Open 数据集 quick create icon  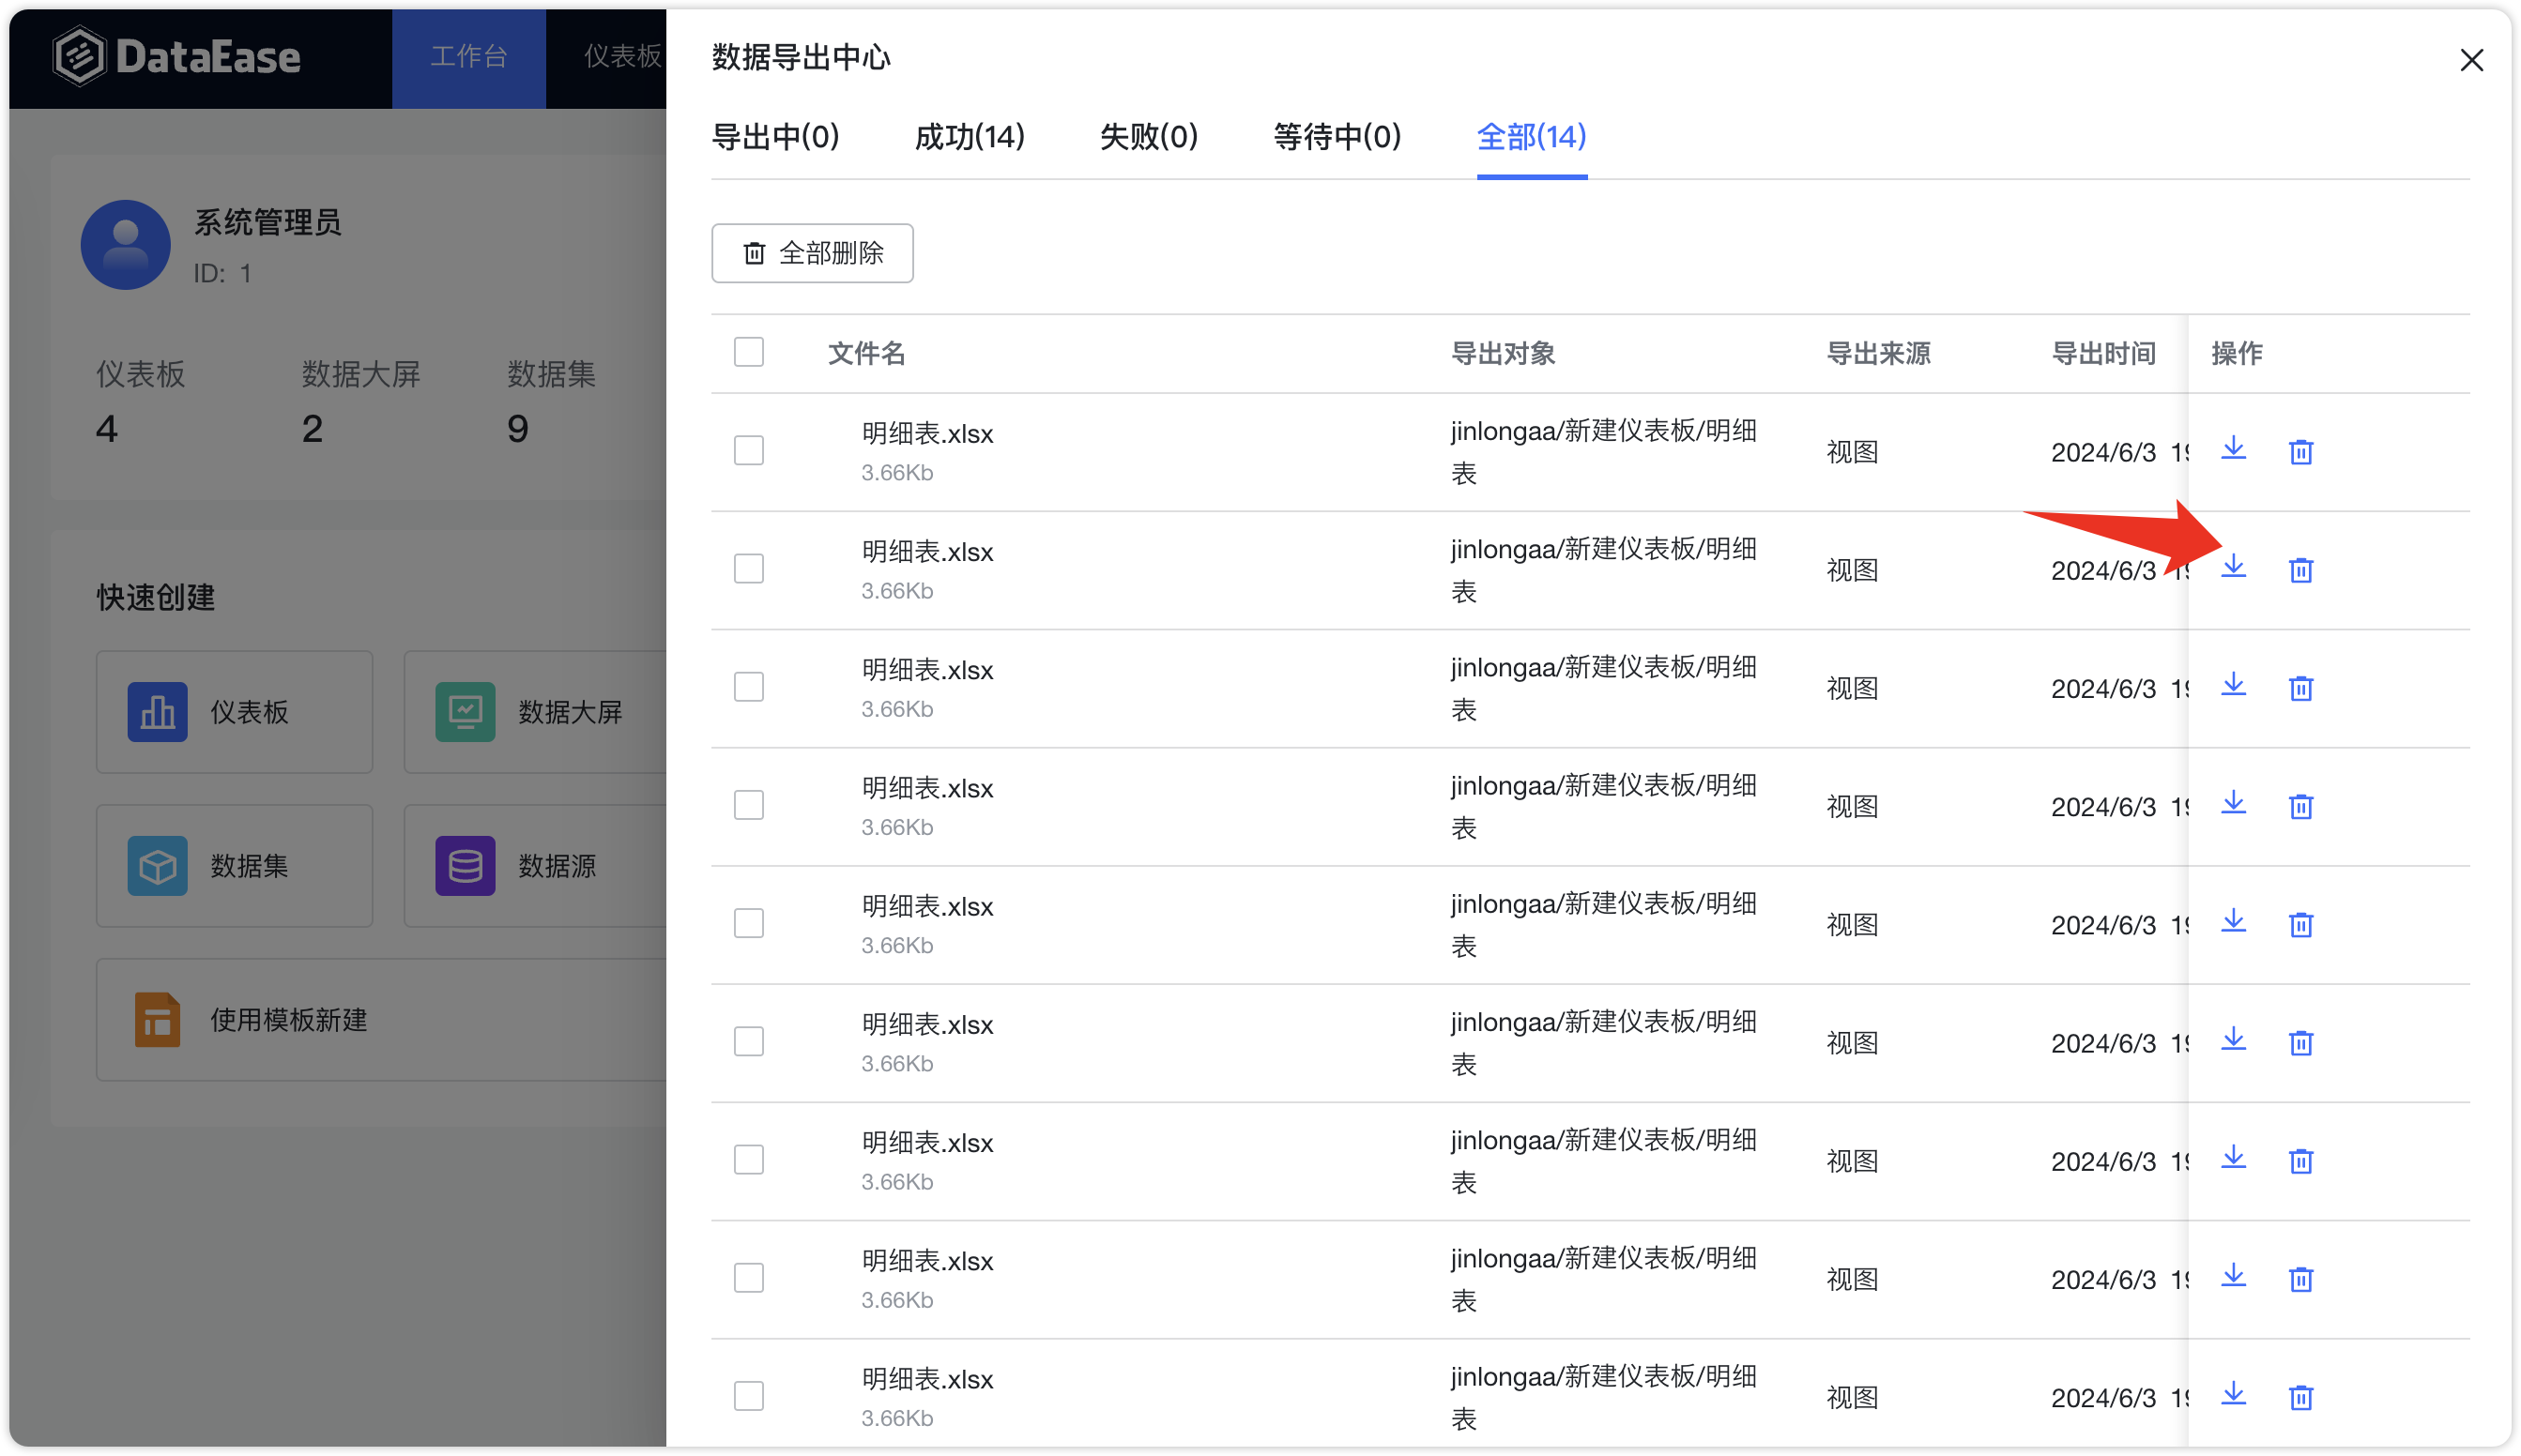click(157, 865)
